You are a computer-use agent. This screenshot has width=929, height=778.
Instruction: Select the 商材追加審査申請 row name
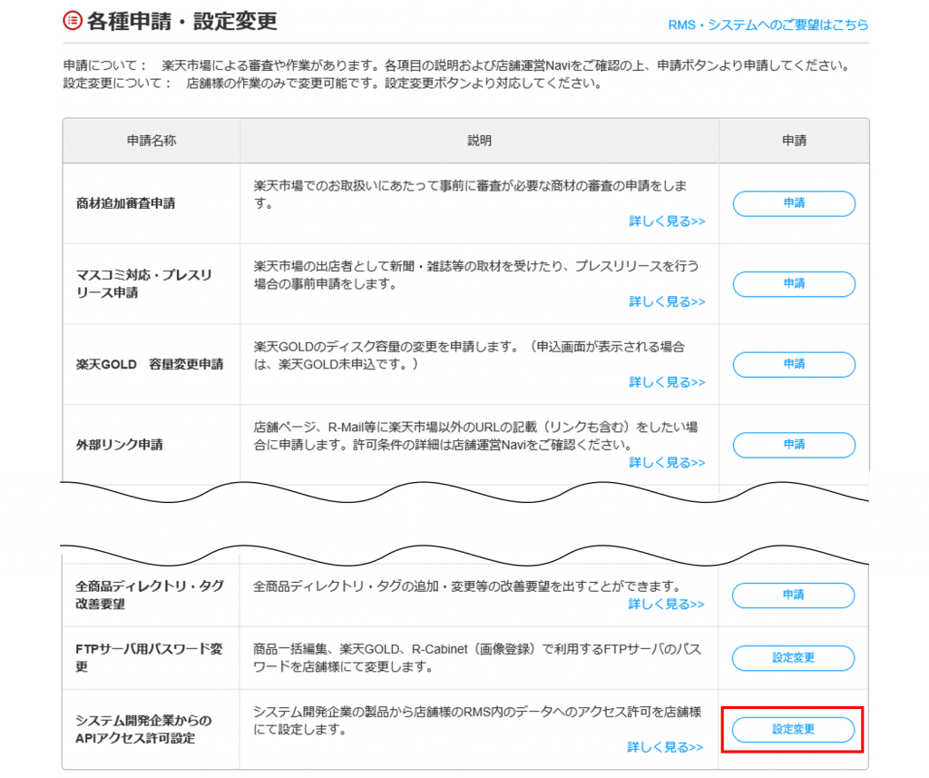[125, 203]
